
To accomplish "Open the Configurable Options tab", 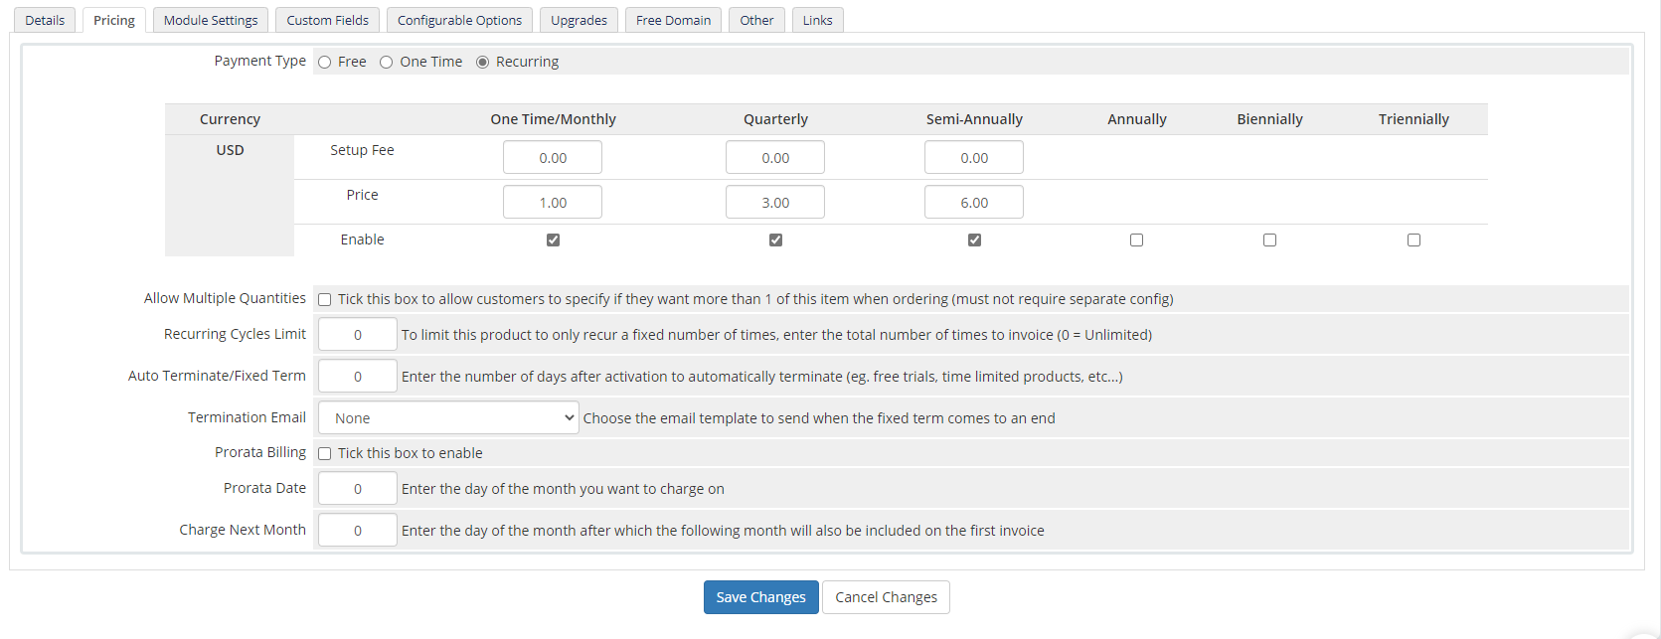I will (459, 20).
